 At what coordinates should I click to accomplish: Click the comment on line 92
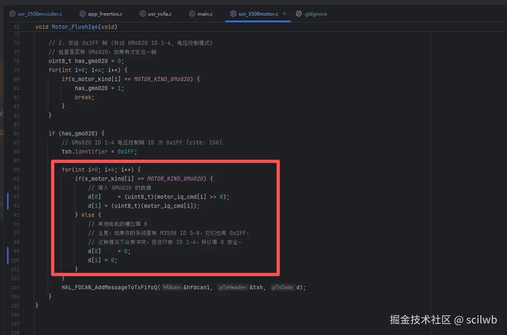[120, 188]
